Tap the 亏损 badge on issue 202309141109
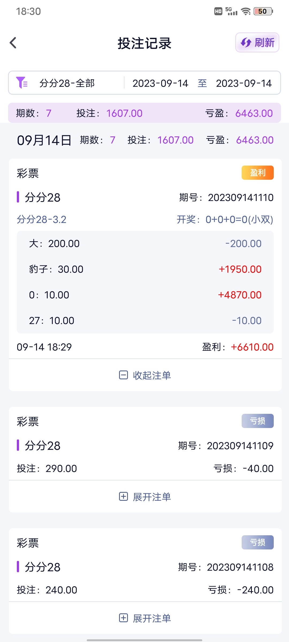This screenshot has width=289, height=642. pyautogui.click(x=257, y=421)
